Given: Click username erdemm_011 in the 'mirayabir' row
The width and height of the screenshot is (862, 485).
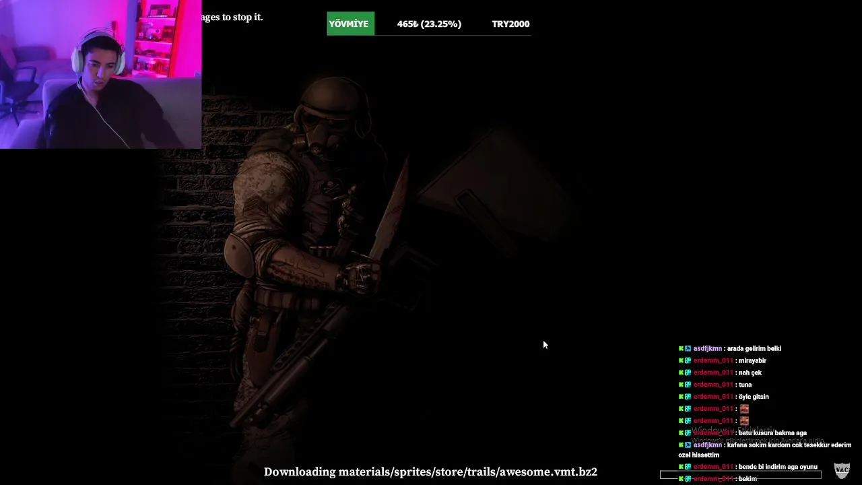Looking at the screenshot, I should 713,360.
